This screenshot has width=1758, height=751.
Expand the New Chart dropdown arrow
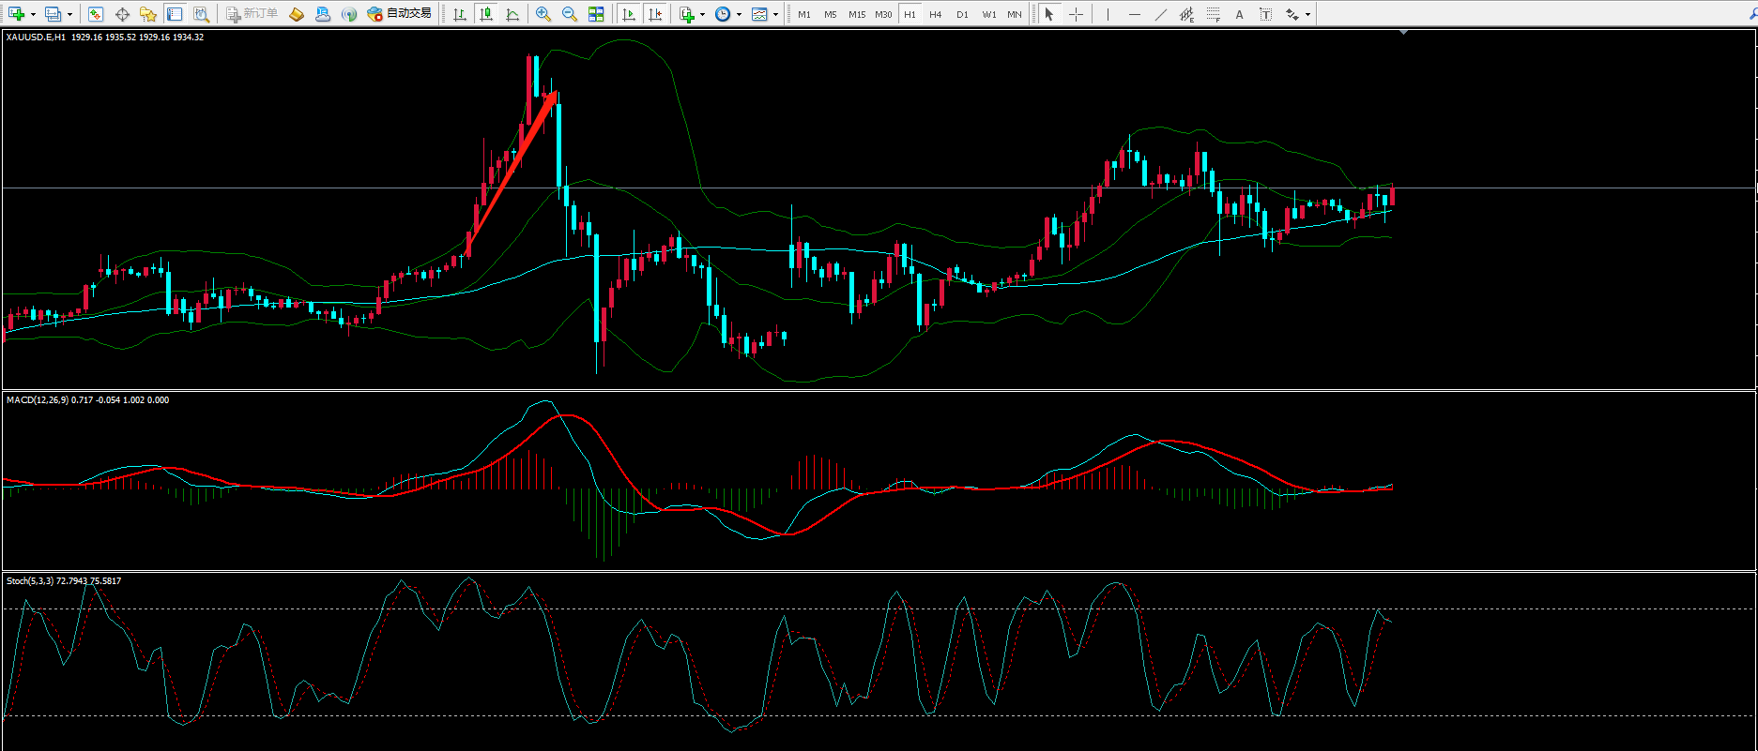tap(33, 14)
